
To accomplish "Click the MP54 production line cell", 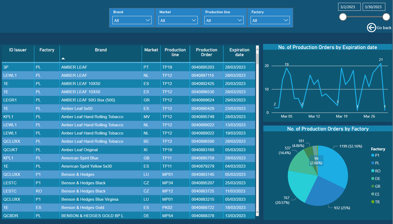I will click(x=175, y=216).
